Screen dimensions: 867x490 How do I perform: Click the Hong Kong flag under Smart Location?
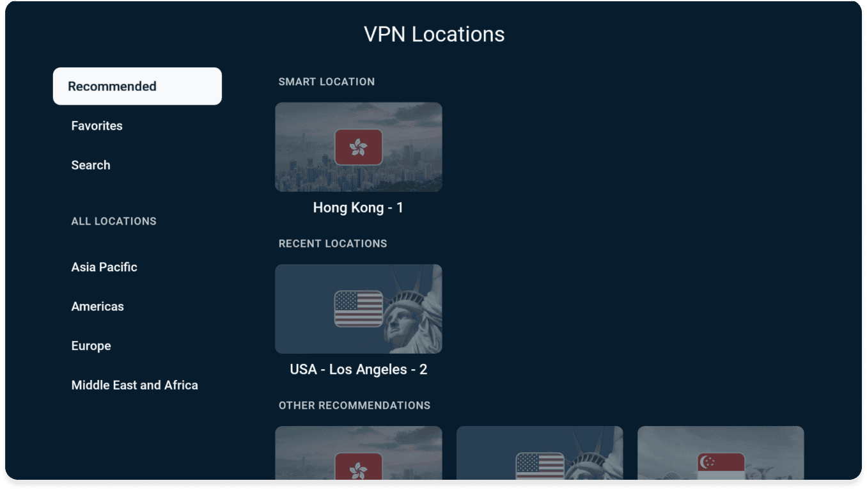358,147
